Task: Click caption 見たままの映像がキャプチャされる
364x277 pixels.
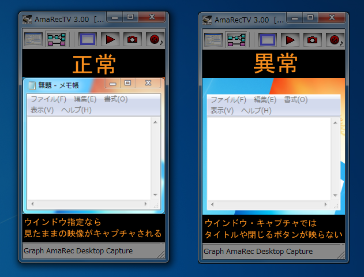Action: tap(93, 233)
